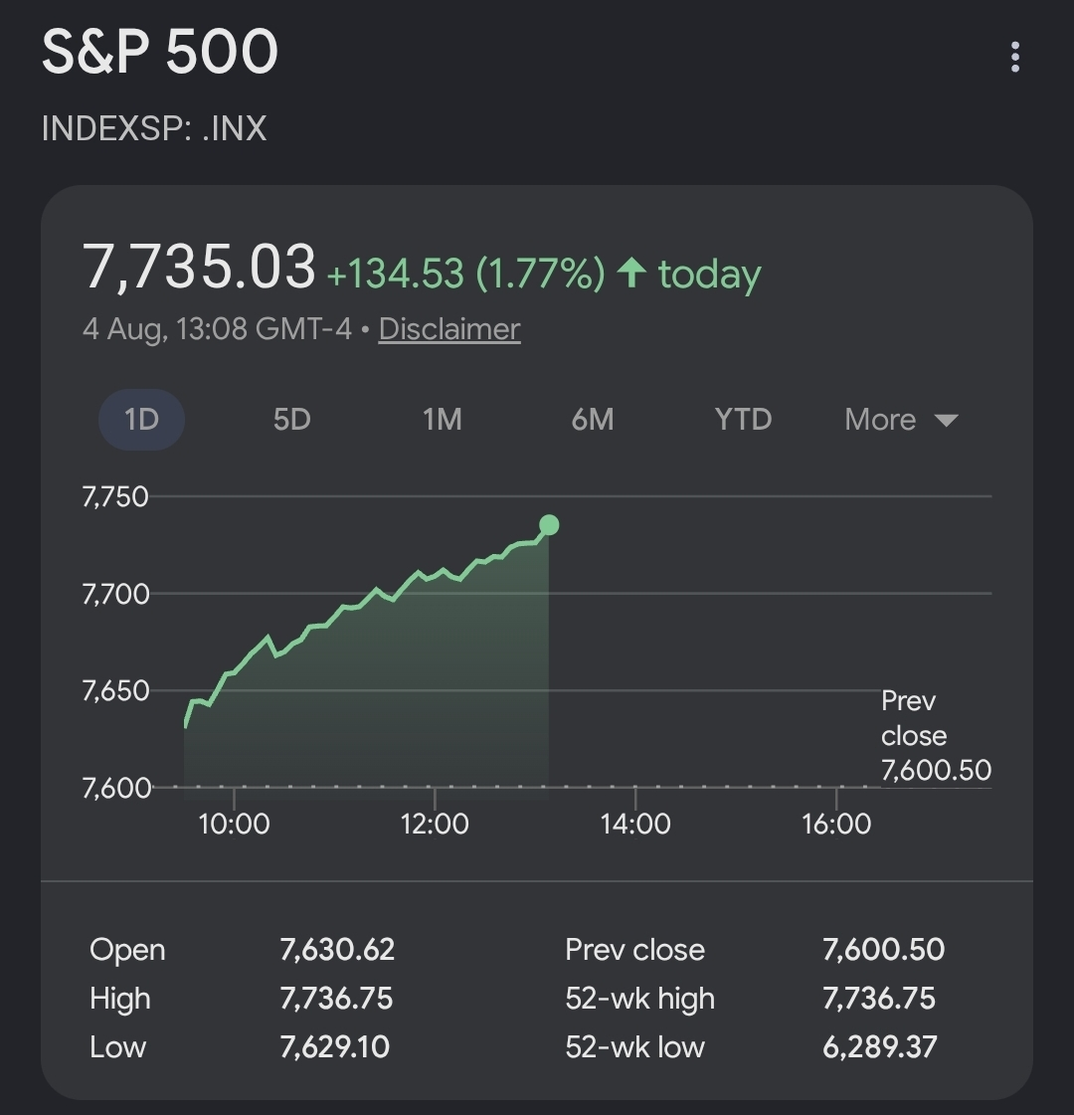Click the 7,700 gridline label
The image size is (1074, 1115).
point(115,594)
